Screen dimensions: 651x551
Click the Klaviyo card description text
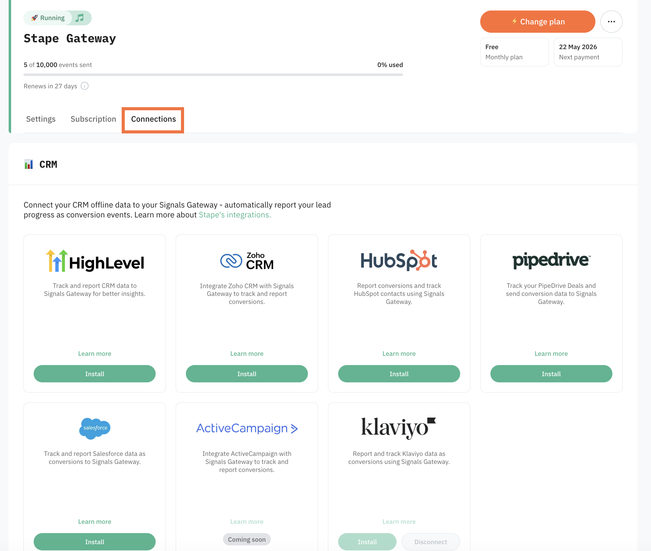tap(399, 458)
